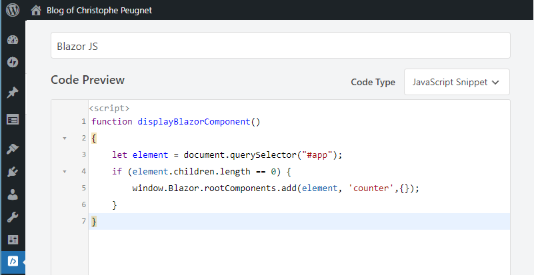Open the Code Type JavaScript Snippet dropdown
The image size is (534, 275).
pos(457,82)
